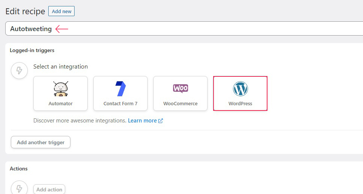The width and height of the screenshot is (363, 194).
Task: Pick the WooCommerce integration card
Action: (x=180, y=94)
